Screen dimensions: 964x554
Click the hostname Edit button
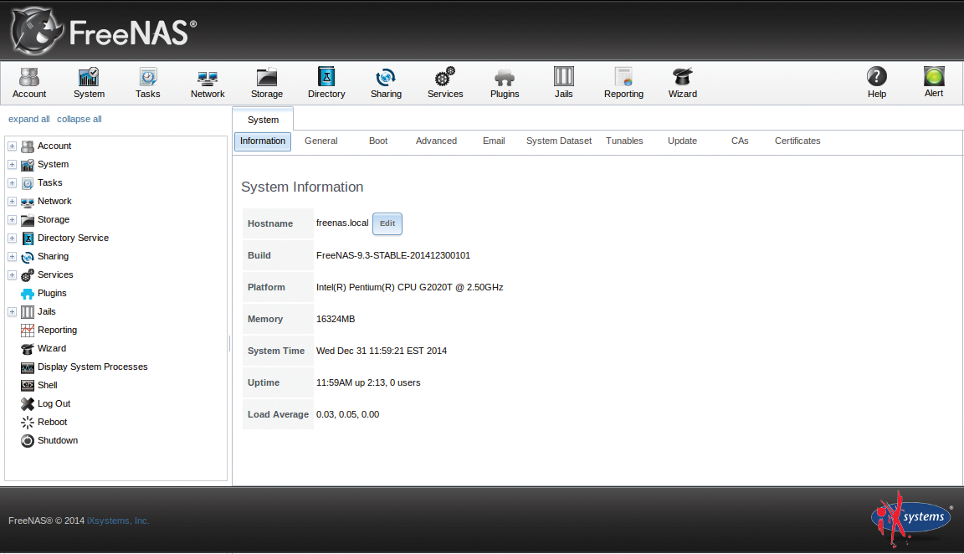pyautogui.click(x=387, y=223)
